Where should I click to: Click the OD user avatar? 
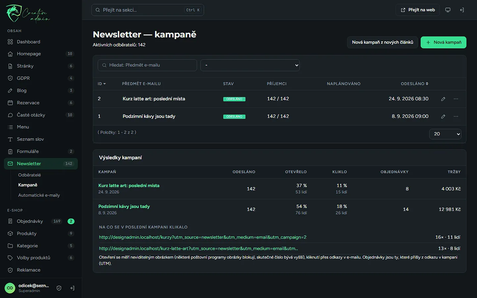point(10,288)
